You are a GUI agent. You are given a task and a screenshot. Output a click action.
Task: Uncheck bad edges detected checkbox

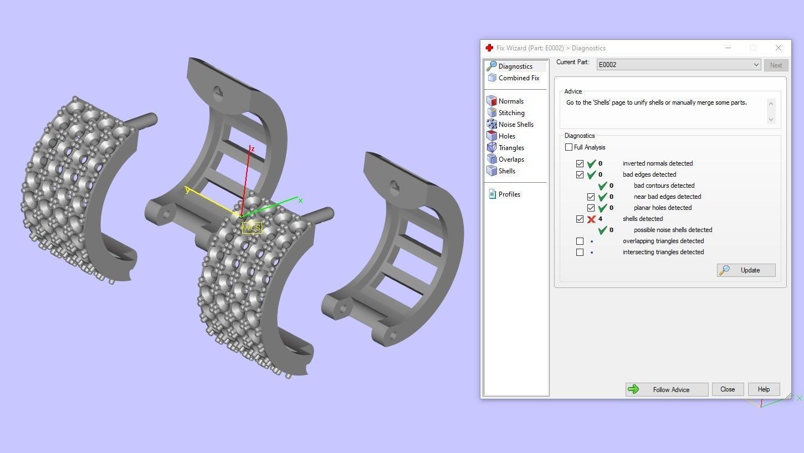tap(580, 174)
